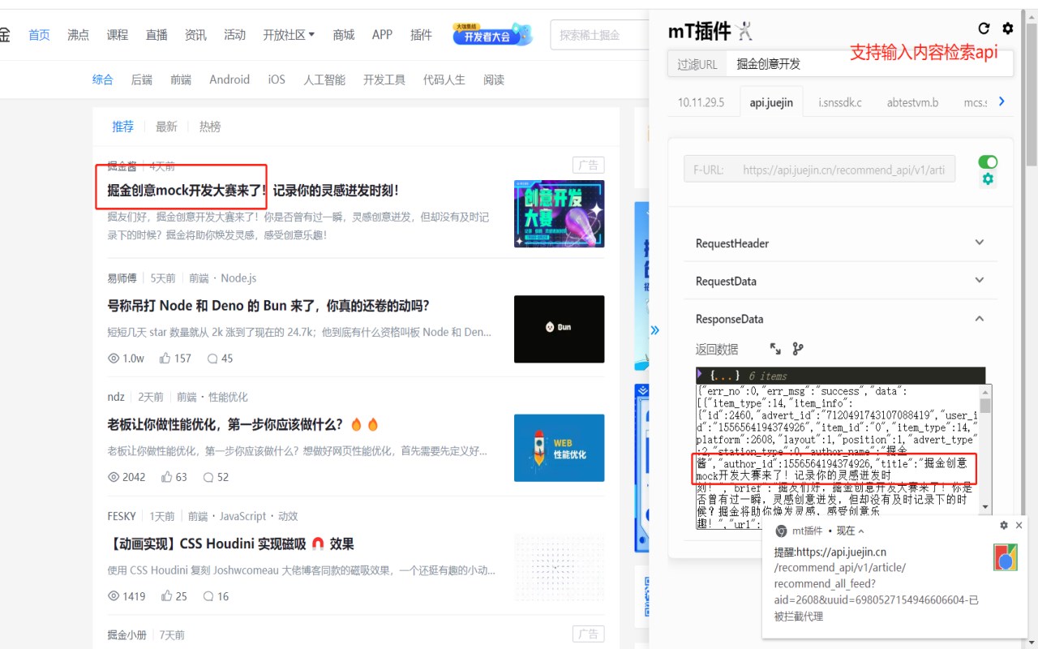Select the 开发工具 category
Image resolution: width=1038 pixels, height=649 pixels.
point(384,80)
